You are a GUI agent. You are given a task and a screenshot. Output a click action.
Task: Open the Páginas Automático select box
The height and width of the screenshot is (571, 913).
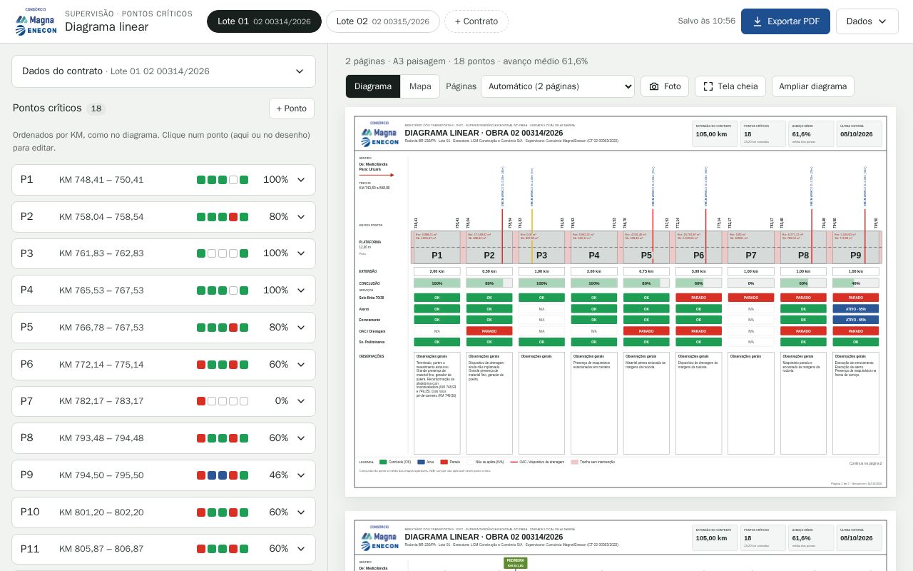[x=558, y=86]
